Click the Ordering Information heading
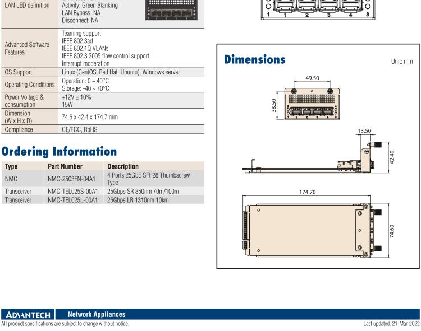 (x=58, y=151)
